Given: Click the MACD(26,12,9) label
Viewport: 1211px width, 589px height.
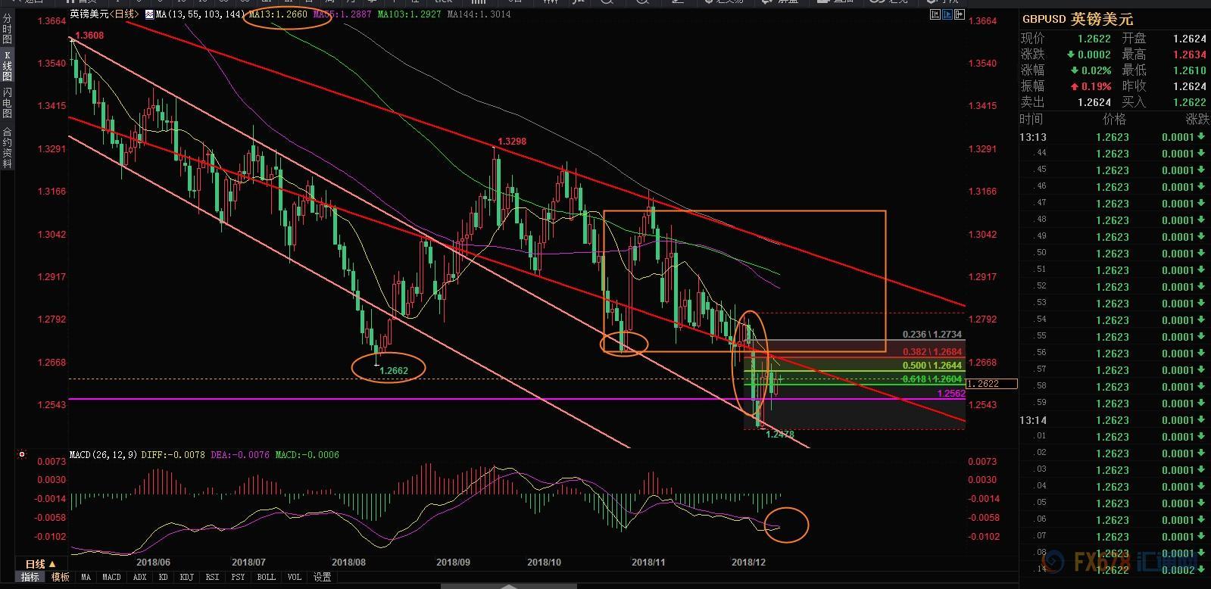Looking at the screenshot, I should tap(103, 455).
